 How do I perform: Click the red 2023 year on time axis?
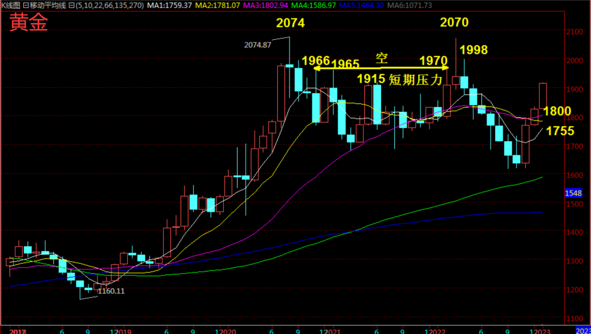point(543,331)
